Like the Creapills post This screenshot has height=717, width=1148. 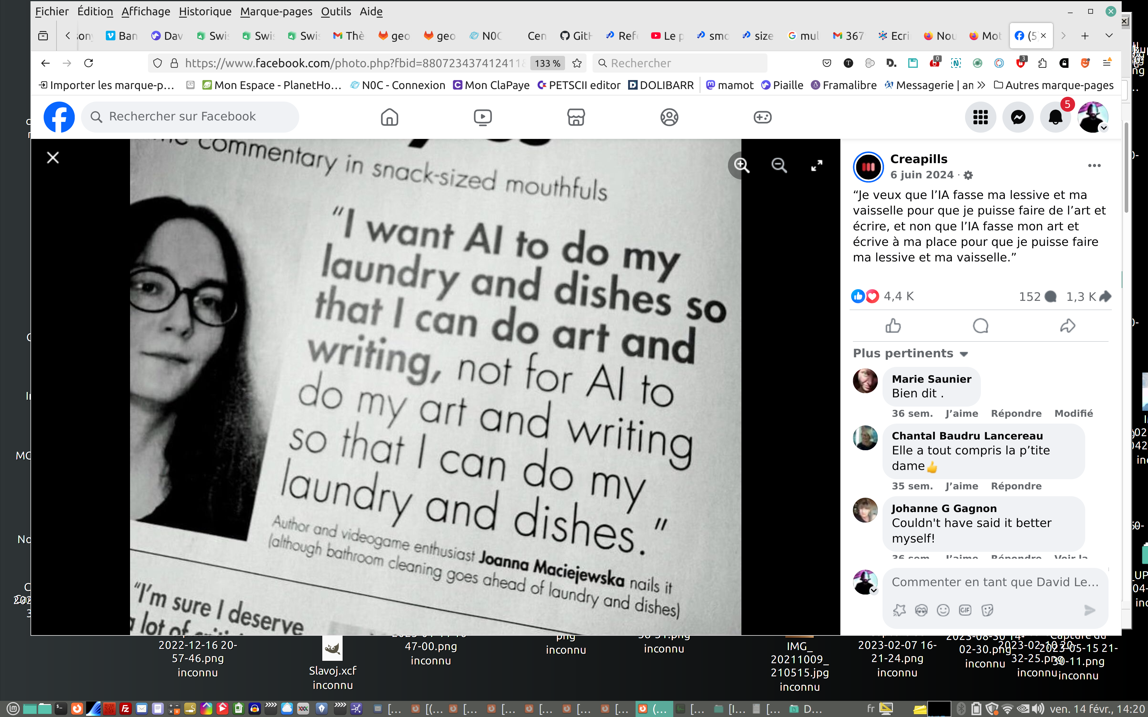[x=893, y=326]
